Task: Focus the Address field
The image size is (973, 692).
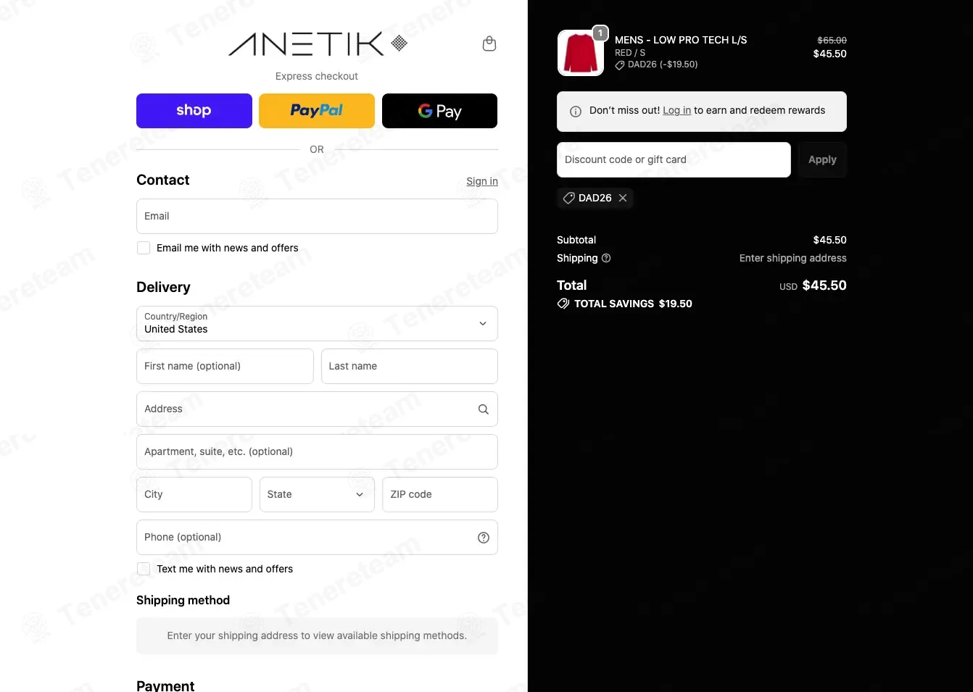Action: point(317,409)
